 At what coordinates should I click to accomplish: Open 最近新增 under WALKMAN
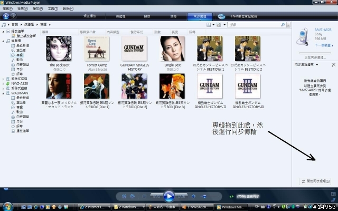(23, 98)
